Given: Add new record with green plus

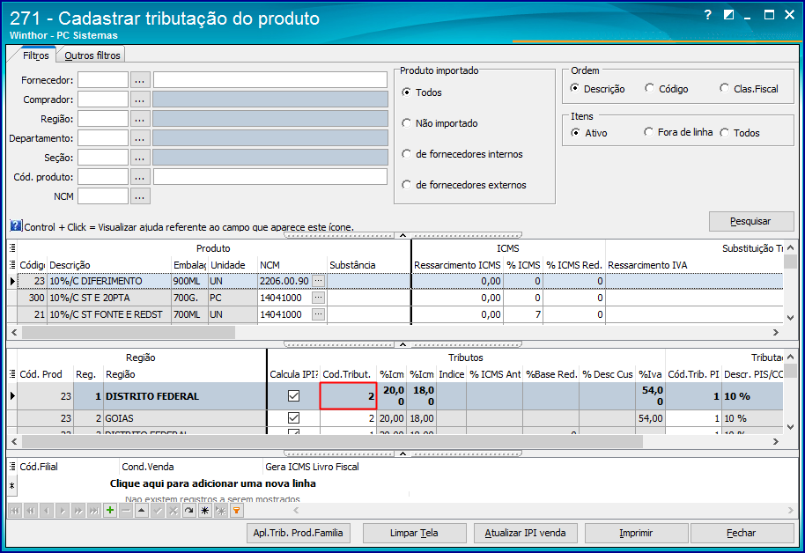Looking at the screenshot, I should 110,511.
